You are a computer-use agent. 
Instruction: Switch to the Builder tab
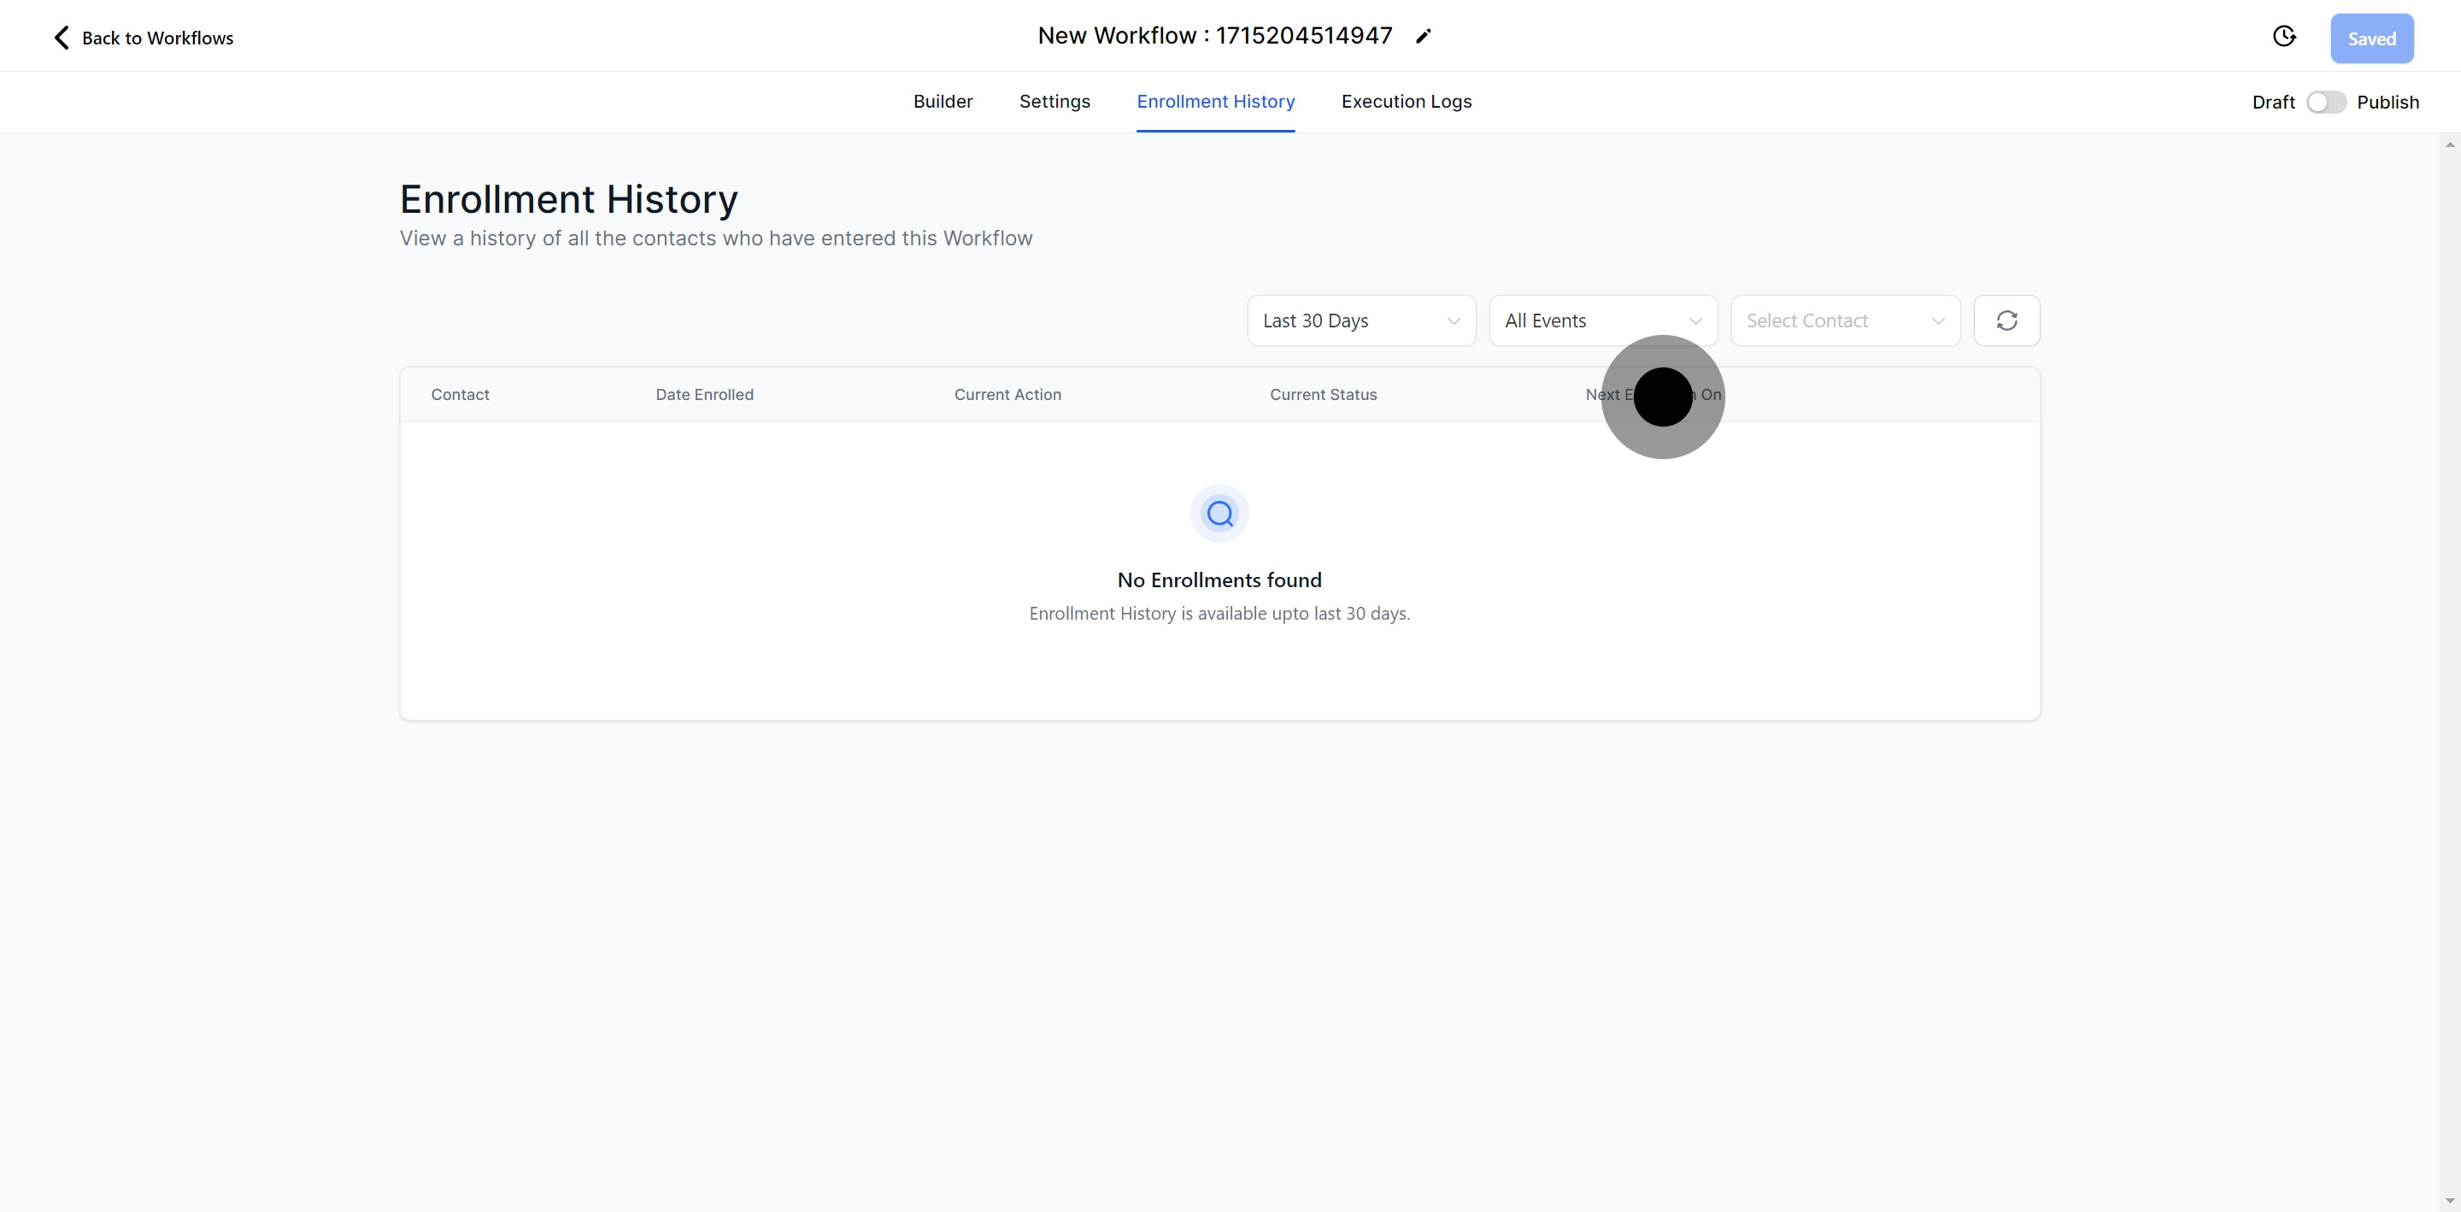point(942,102)
